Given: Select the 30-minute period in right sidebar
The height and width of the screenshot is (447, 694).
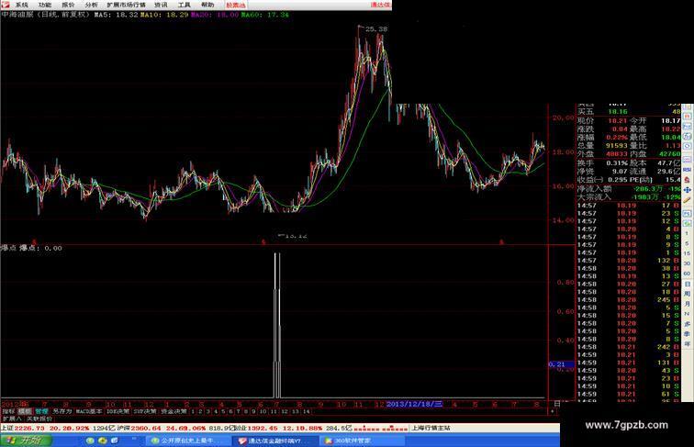Looking at the screenshot, I should pos(687,263).
